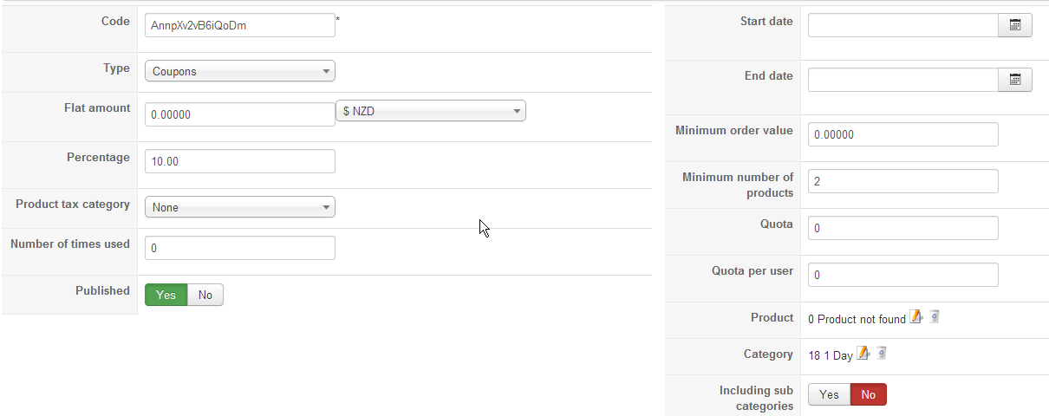Open the End date calendar picker
1049x416 pixels.
(1015, 81)
